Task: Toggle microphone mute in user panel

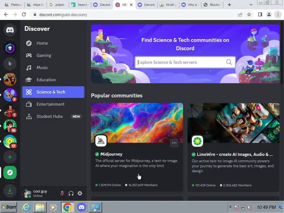Action: (62, 193)
